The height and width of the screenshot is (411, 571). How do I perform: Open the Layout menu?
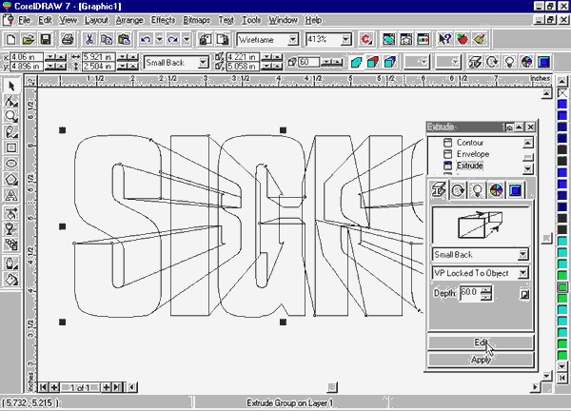(x=96, y=20)
